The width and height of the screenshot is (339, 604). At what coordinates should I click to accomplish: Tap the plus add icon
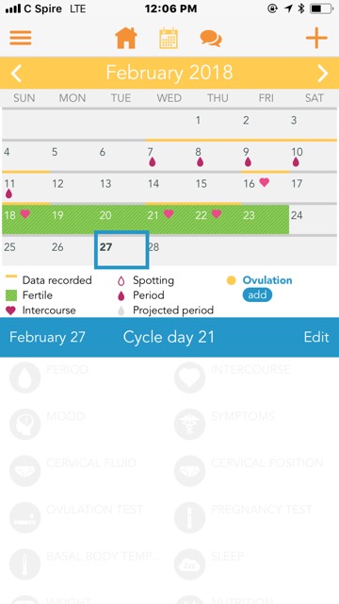click(316, 38)
